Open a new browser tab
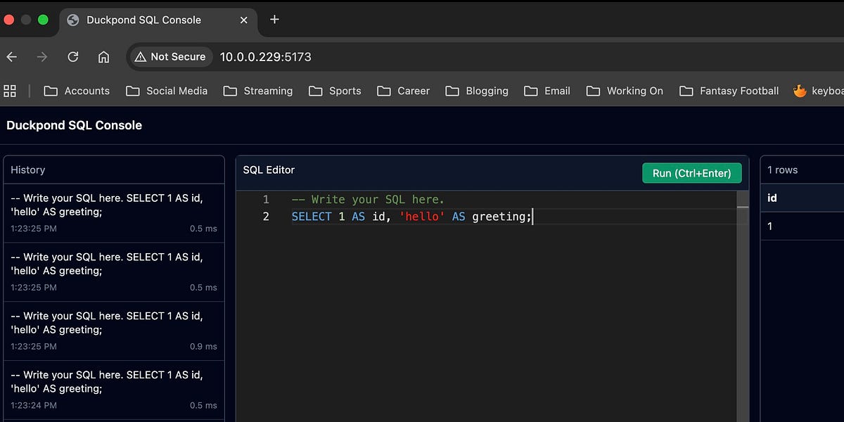 point(274,20)
